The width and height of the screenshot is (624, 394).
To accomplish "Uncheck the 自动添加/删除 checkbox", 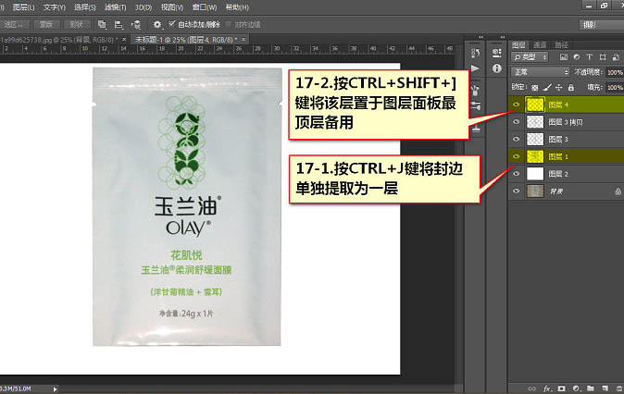I will (x=172, y=24).
